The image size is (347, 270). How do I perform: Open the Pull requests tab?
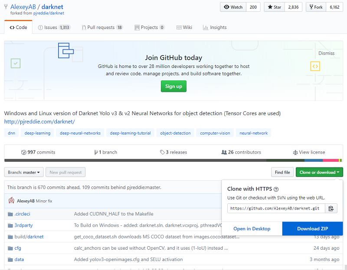tap(102, 27)
